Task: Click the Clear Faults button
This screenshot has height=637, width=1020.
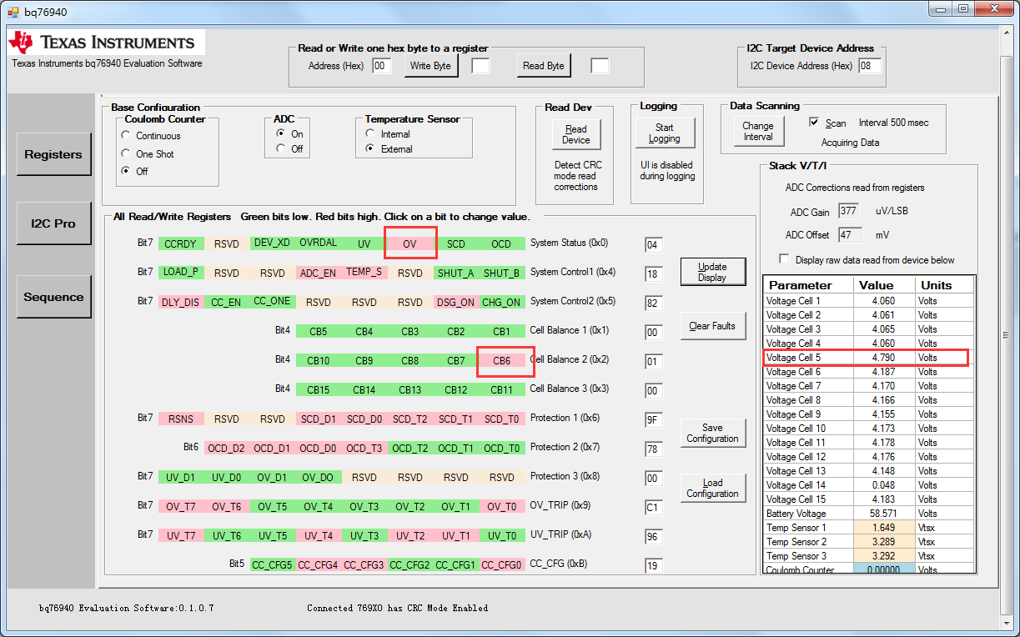Action: pyautogui.click(x=712, y=326)
